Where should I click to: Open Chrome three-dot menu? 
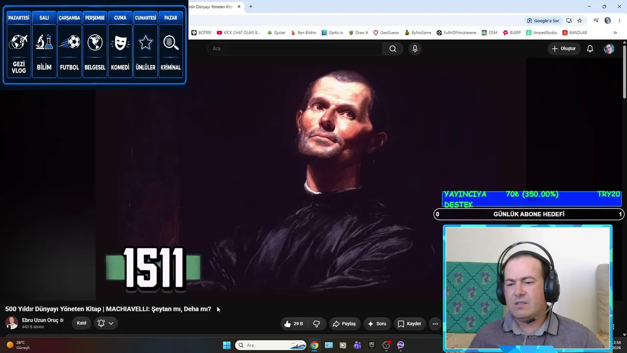(x=618, y=21)
